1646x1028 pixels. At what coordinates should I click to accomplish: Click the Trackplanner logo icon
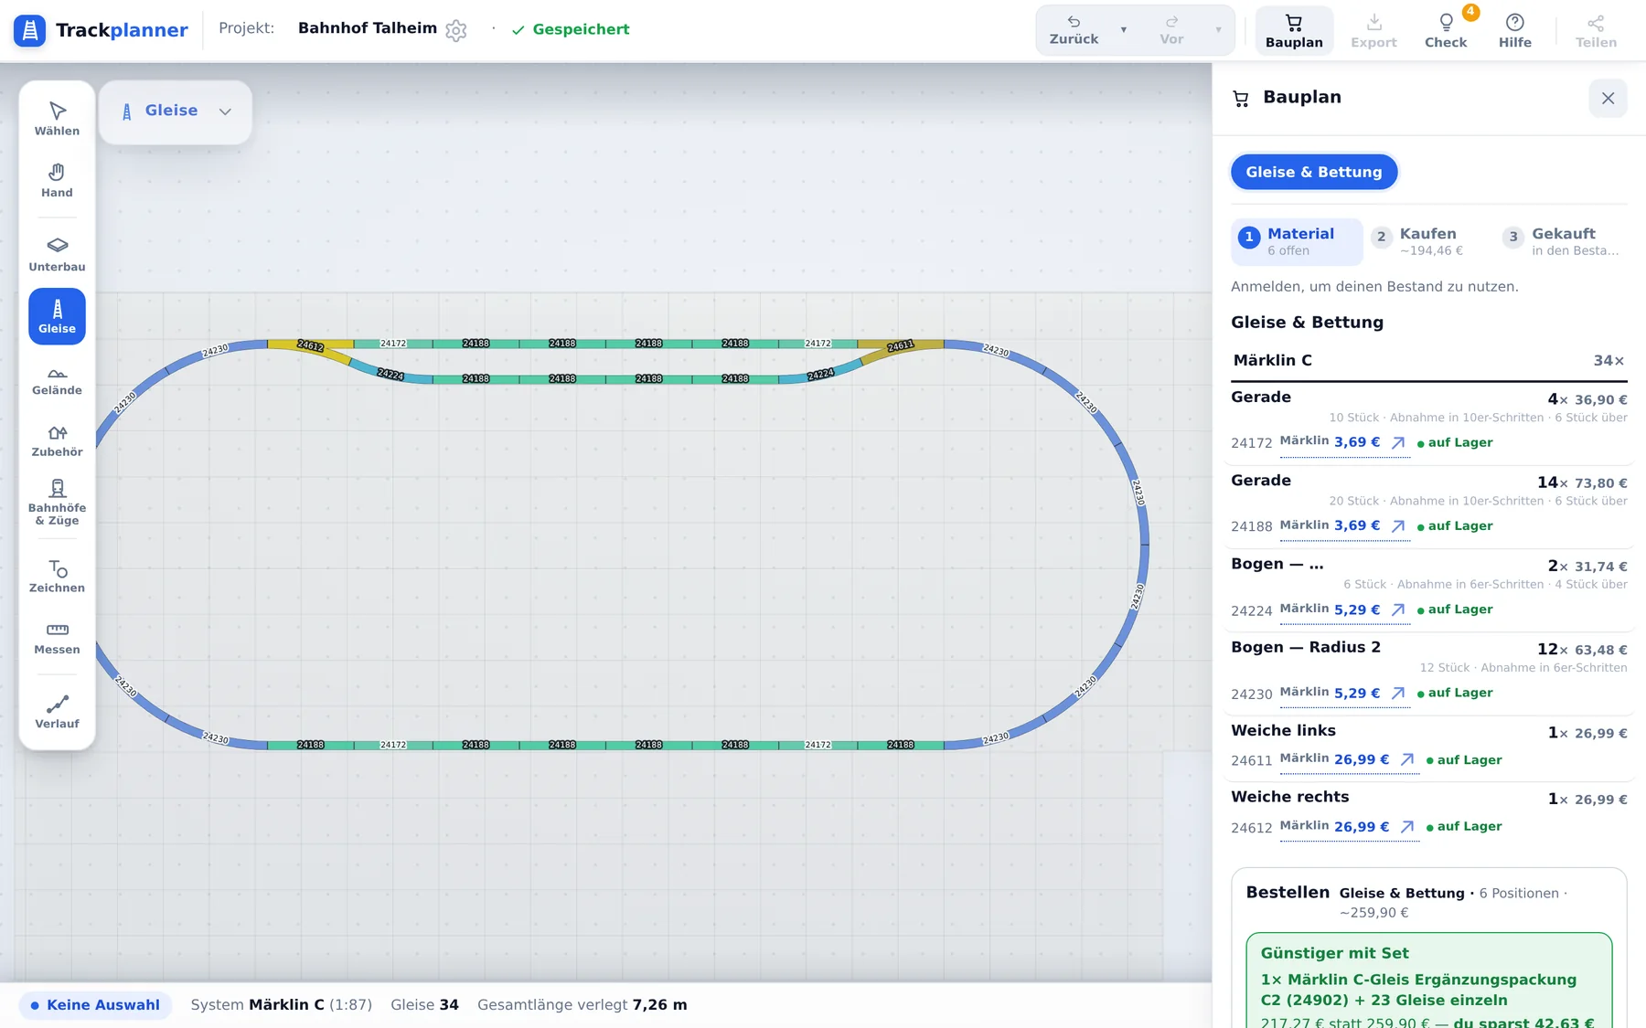click(29, 30)
